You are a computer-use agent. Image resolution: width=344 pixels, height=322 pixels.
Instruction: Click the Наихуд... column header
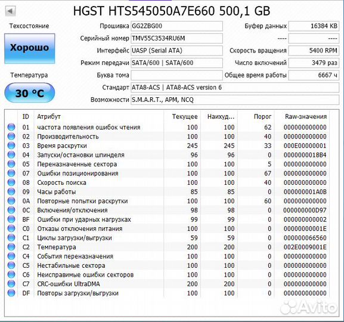point(219,116)
